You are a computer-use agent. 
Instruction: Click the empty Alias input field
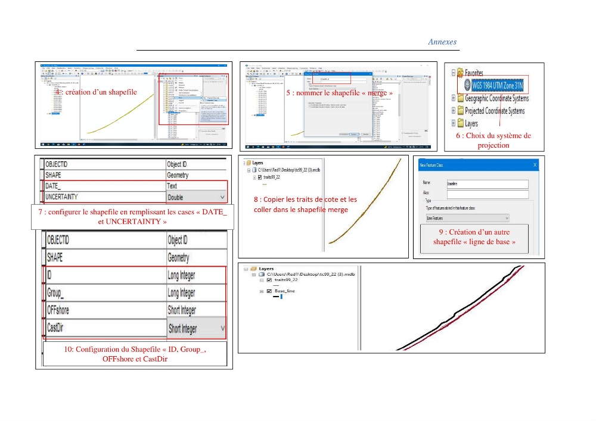click(x=488, y=194)
